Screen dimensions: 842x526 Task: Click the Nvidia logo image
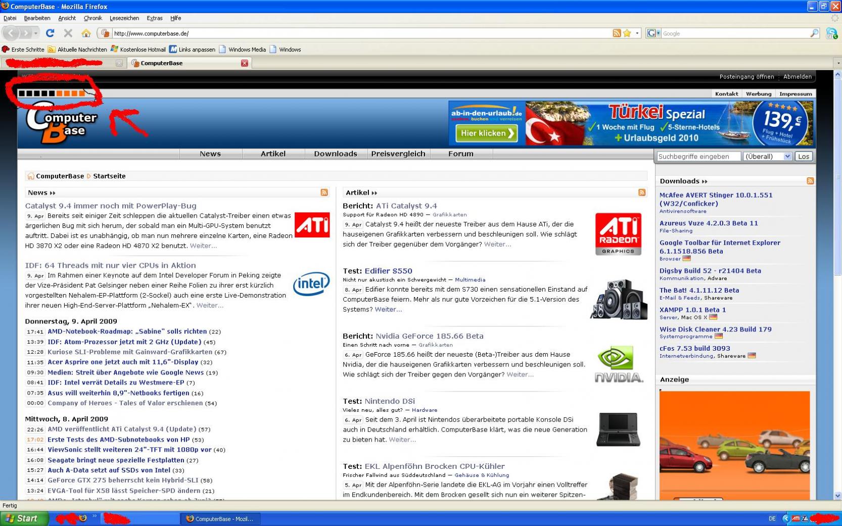pyautogui.click(x=619, y=364)
